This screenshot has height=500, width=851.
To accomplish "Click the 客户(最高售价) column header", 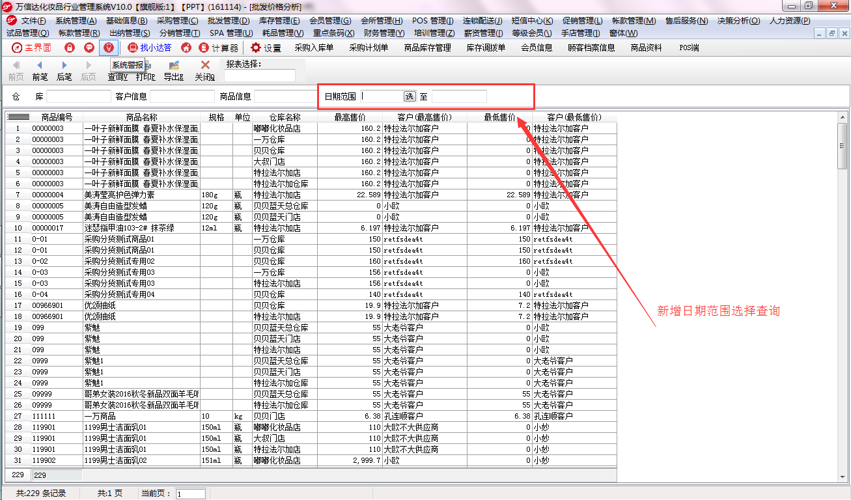I will point(425,117).
